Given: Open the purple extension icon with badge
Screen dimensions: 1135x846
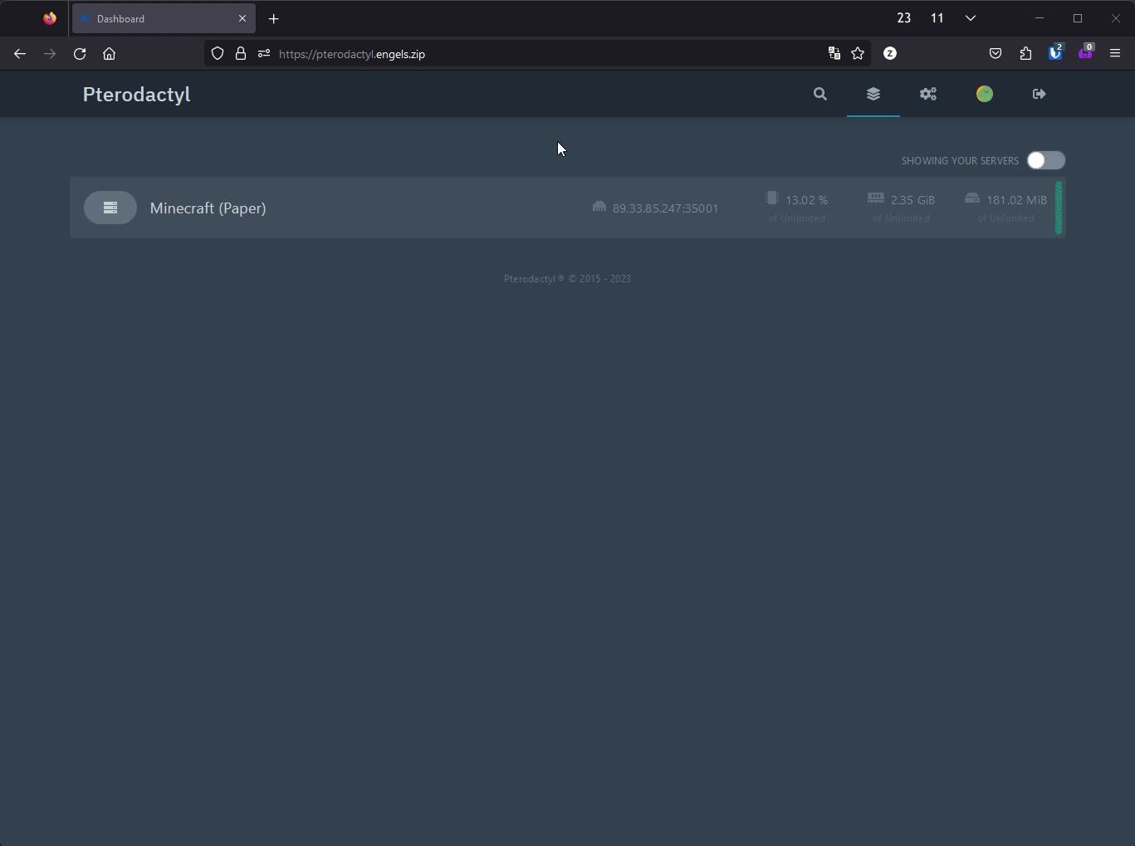Looking at the screenshot, I should 1085,53.
